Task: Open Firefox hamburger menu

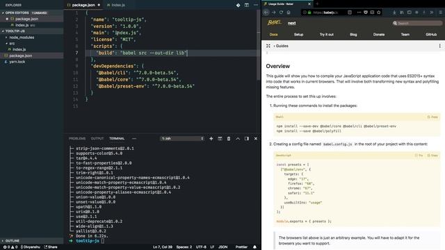Action: point(440,12)
